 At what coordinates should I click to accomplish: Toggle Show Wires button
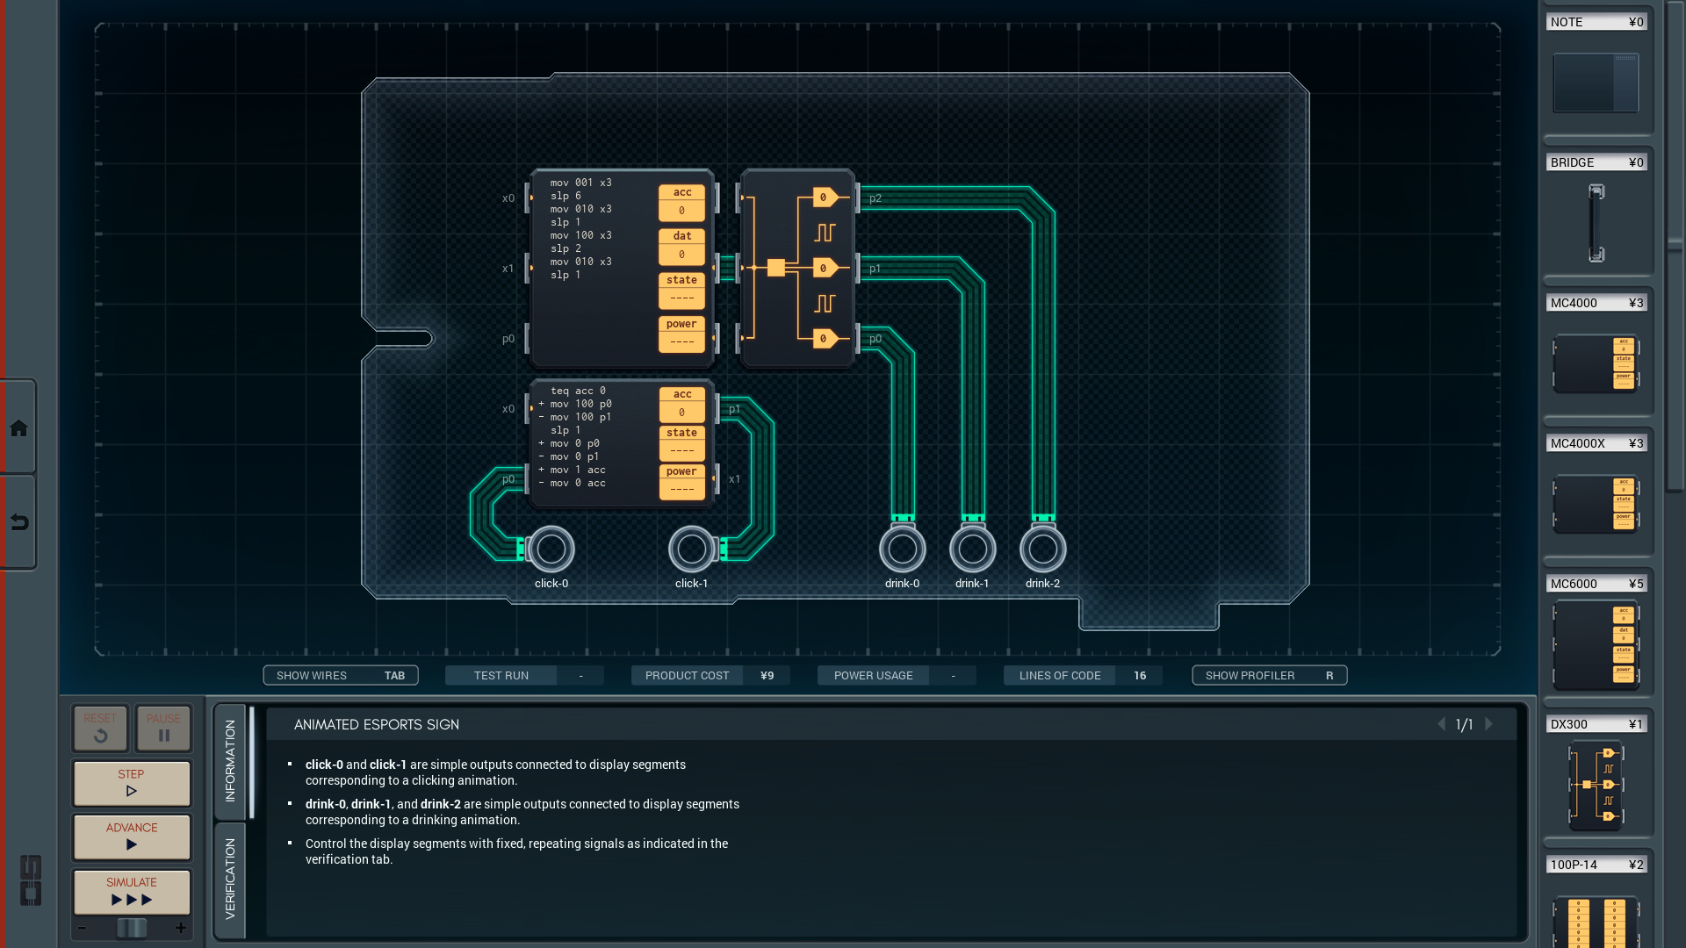(341, 675)
